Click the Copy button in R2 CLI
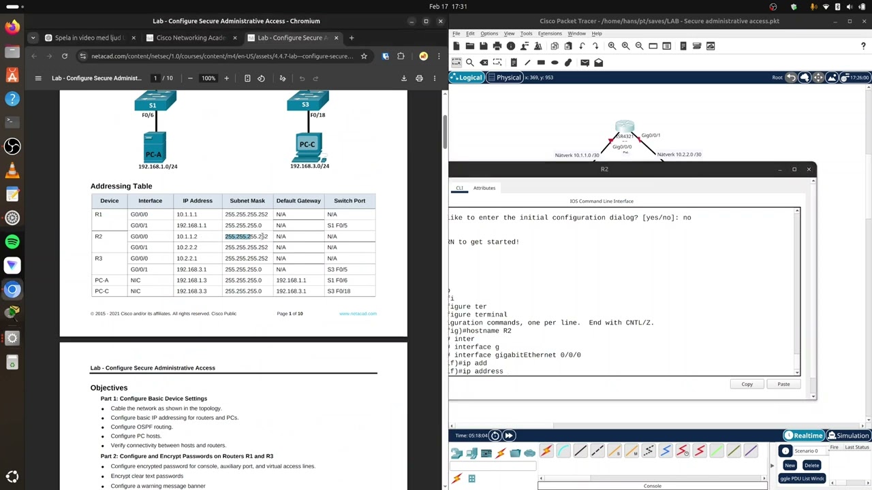Viewport: 872px width, 490px height. [747, 385]
